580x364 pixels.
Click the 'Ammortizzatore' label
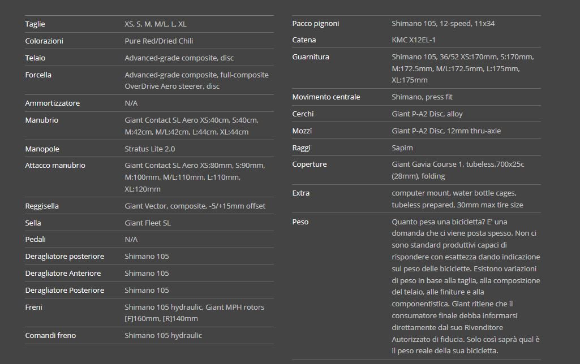click(52, 103)
